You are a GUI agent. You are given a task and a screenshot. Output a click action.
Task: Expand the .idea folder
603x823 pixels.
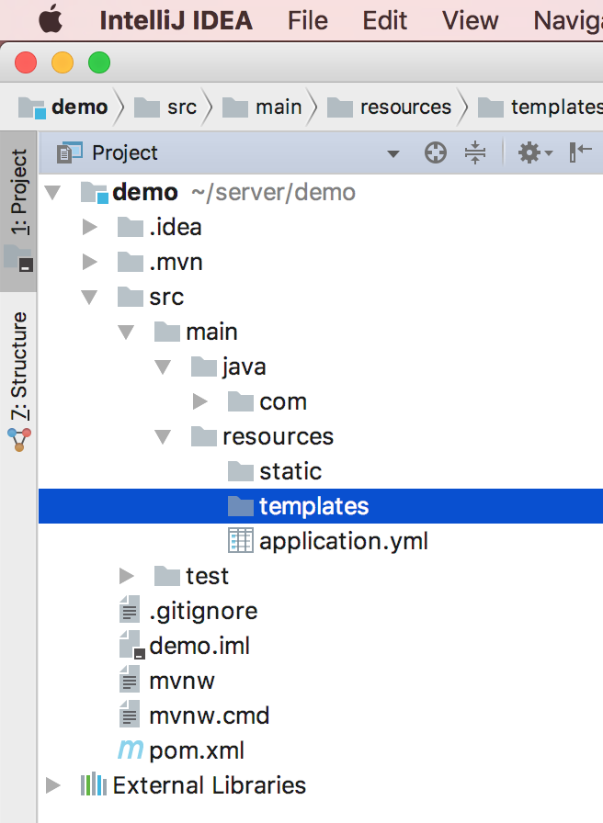89,227
